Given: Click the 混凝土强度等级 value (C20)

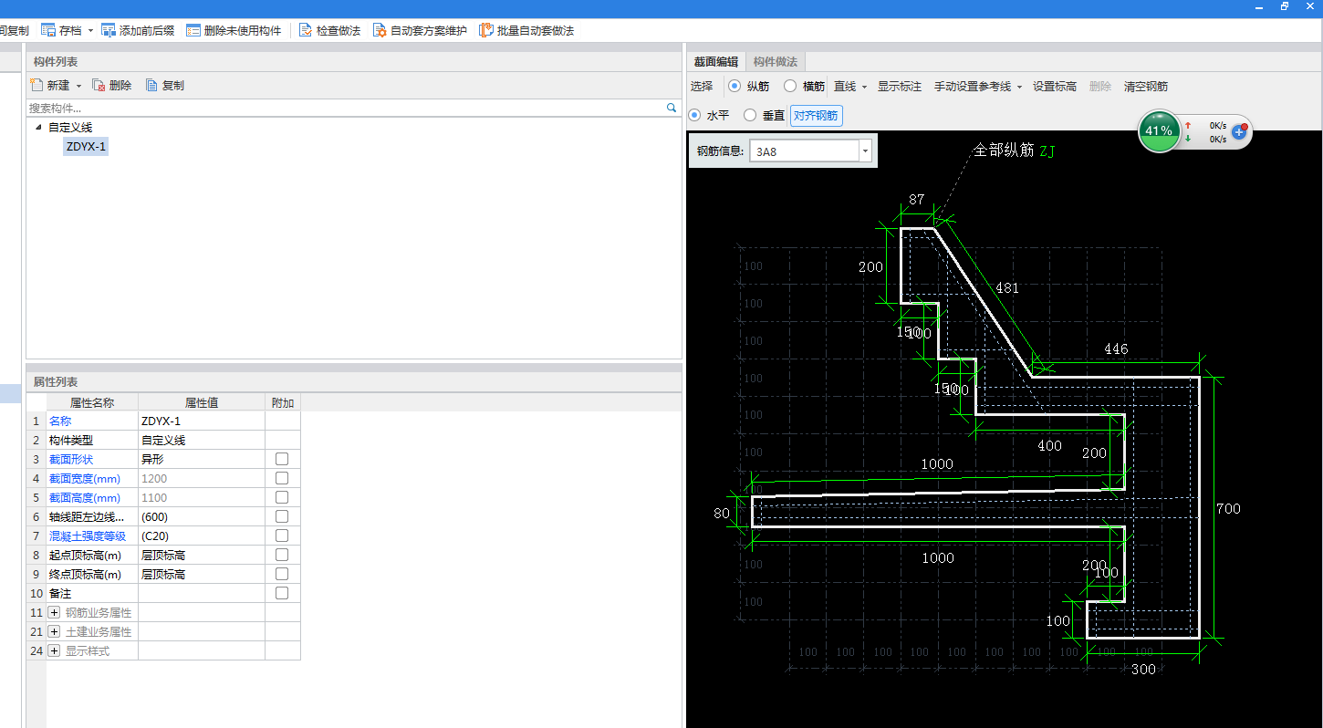Looking at the screenshot, I should [x=201, y=536].
